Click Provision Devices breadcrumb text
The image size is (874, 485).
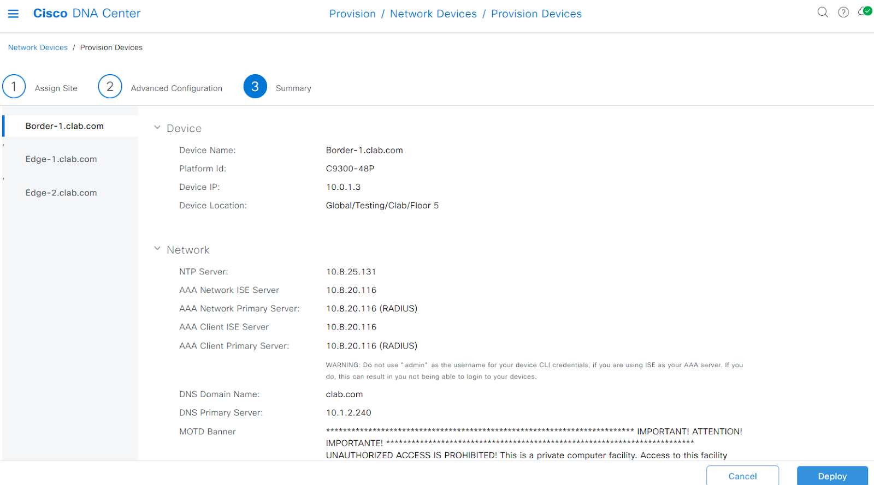[111, 47]
